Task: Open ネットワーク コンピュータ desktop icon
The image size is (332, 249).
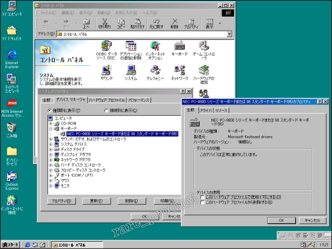Action: point(12,84)
